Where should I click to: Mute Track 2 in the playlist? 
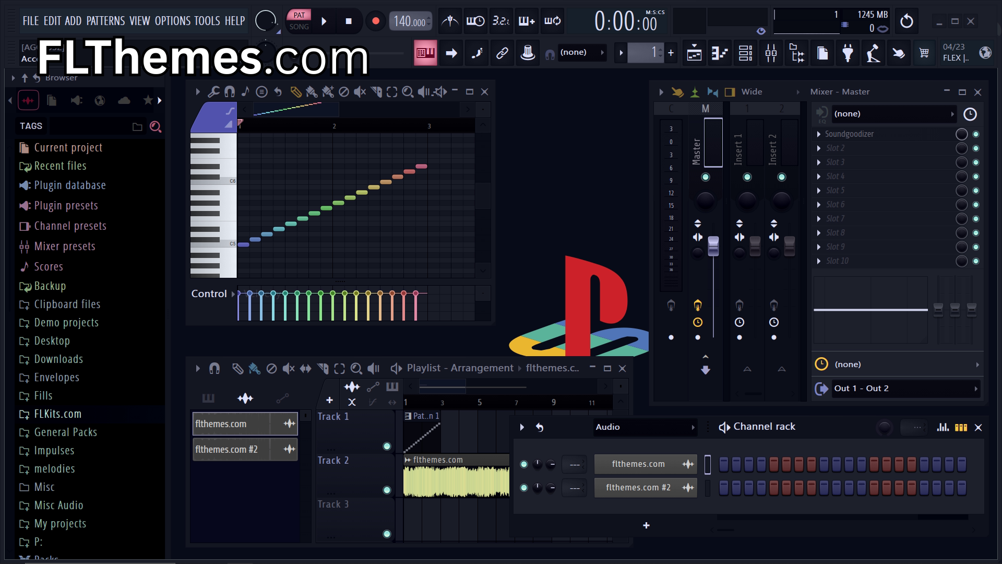coord(387,490)
